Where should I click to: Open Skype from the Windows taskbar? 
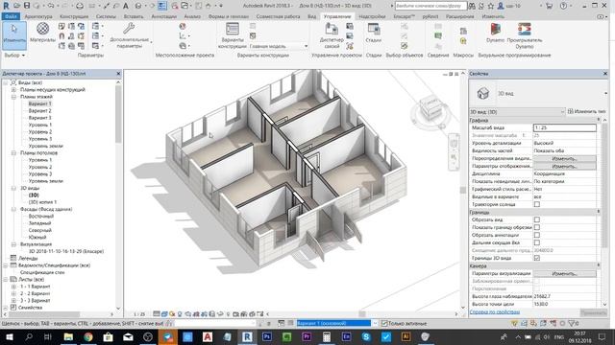pyautogui.click(x=366, y=336)
